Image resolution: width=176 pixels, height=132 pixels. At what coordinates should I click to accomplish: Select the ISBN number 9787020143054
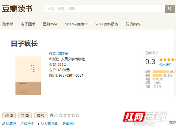click(71, 75)
